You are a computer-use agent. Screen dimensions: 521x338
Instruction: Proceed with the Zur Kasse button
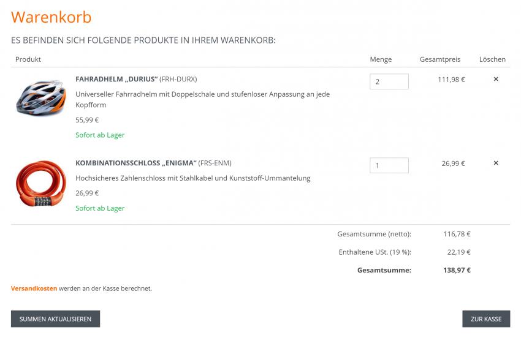tap(485, 319)
